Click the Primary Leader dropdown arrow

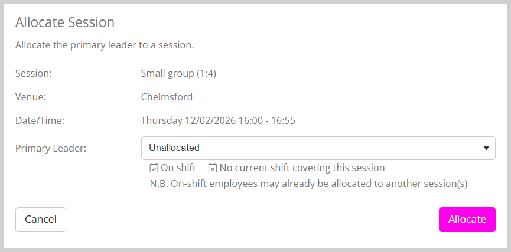click(x=486, y=148)
